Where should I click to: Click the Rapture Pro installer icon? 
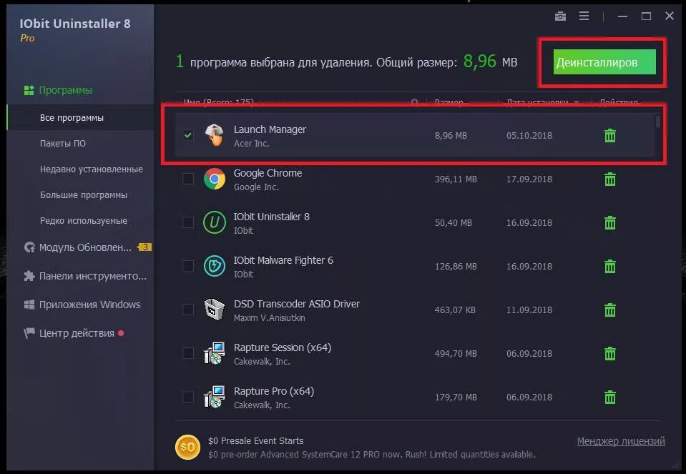tap(215, 397)
